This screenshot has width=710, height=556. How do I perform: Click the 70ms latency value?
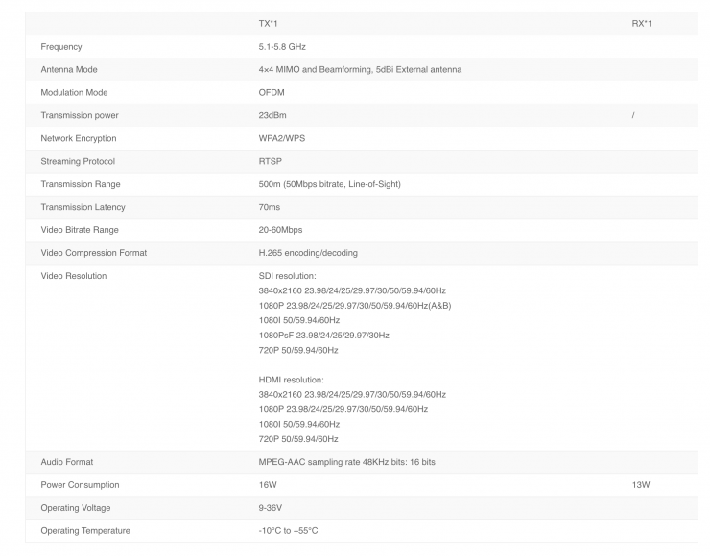tap(270, 207)
